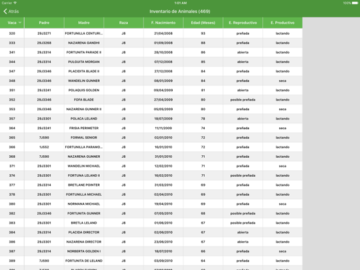Click father 1J552 cell
The height and width of the screenshot is (270, 360).
tap(44, 147)
